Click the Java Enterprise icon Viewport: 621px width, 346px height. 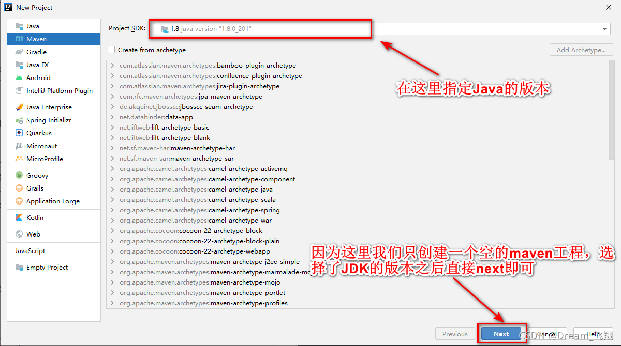click(19, 107)
